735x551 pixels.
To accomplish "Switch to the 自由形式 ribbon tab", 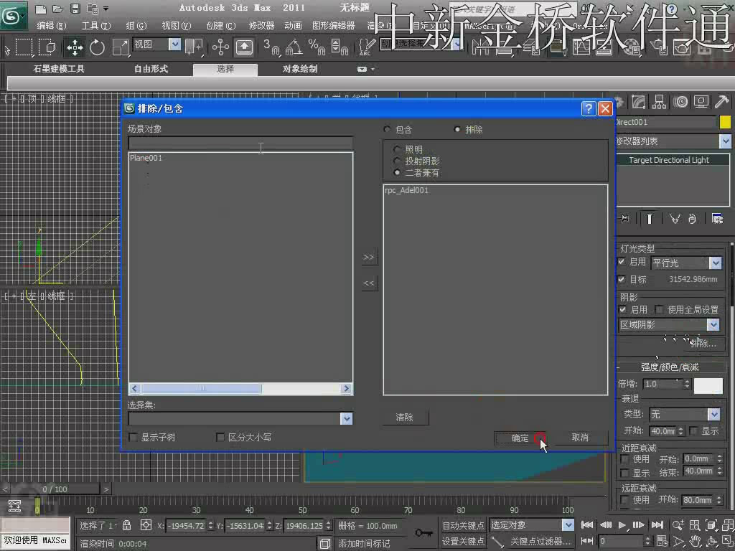I will pyautogui.click(x=151, y=69).
